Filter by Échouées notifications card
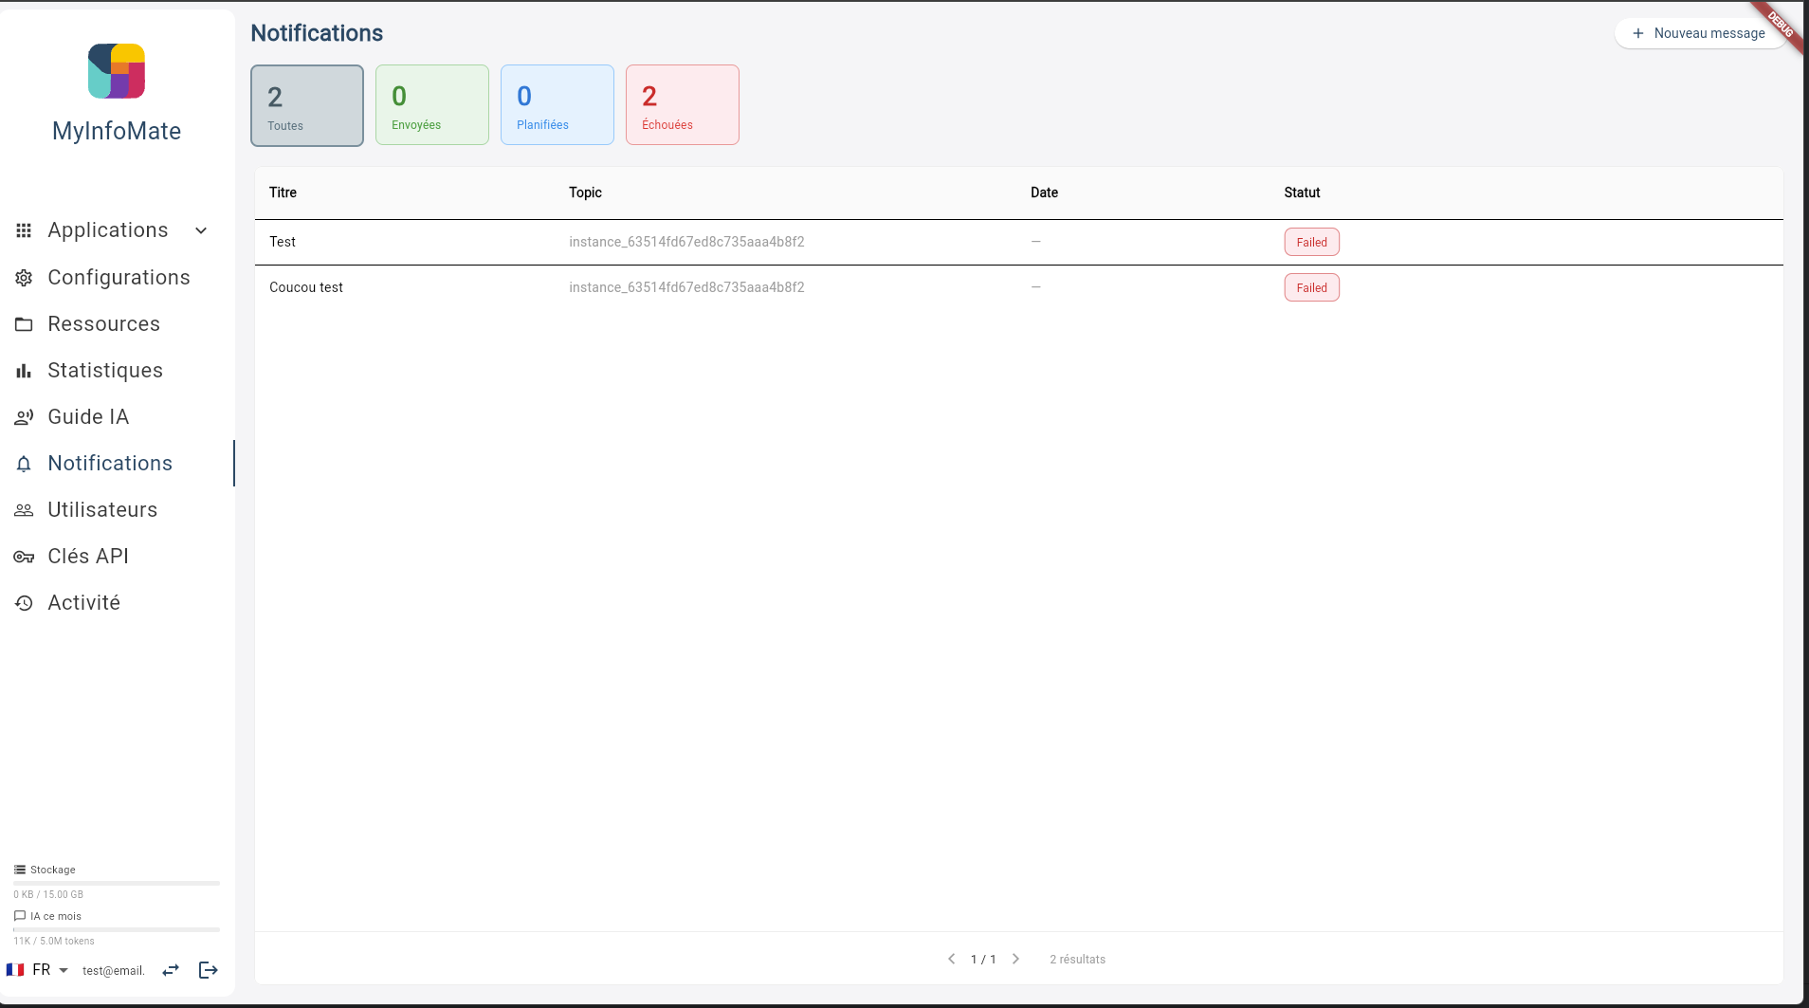This screenshot has height=1008, width=1809. click(x=683, y=104)
